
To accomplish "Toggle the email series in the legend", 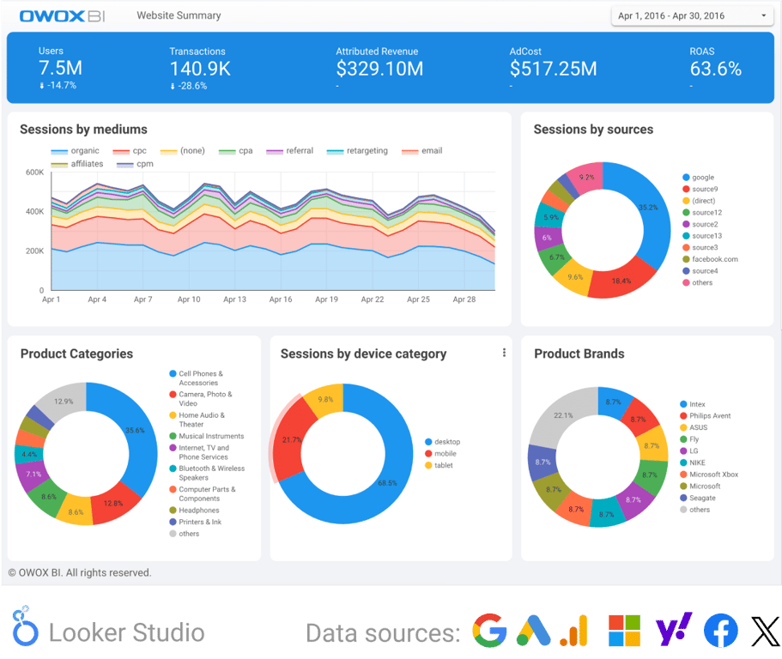I will tap(421, 151).
